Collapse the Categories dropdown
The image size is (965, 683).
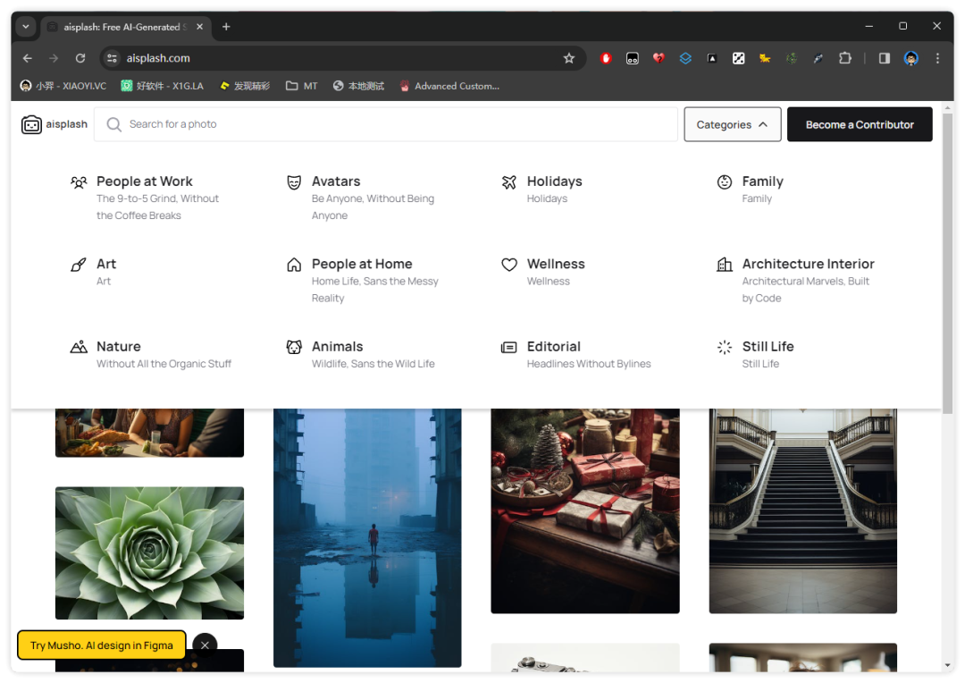point(733,124)
